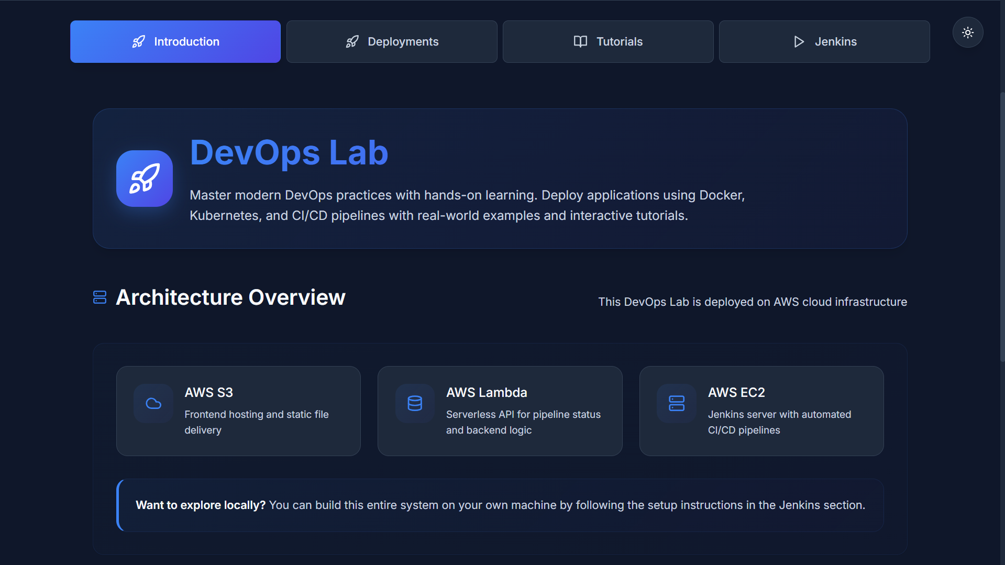Image resolution: width=1005 pixels, height=565 pixels.
Task: Click the server icon in AWS EC2 card
Action: [677, 404]
